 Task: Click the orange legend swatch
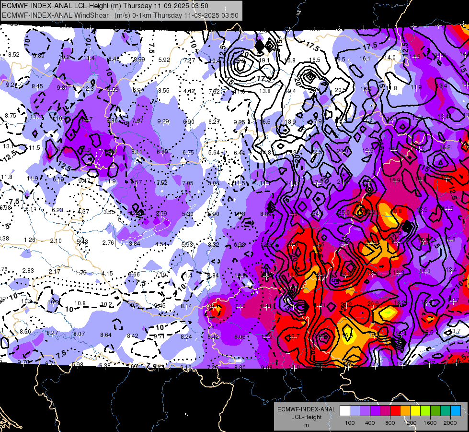(x=405, y=411)
